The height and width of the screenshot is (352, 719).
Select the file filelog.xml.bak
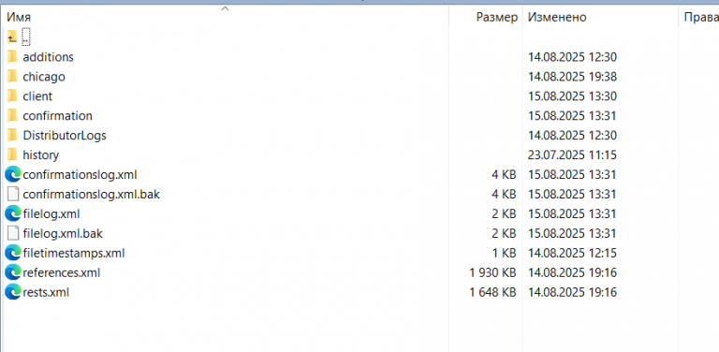pos(63,234)
